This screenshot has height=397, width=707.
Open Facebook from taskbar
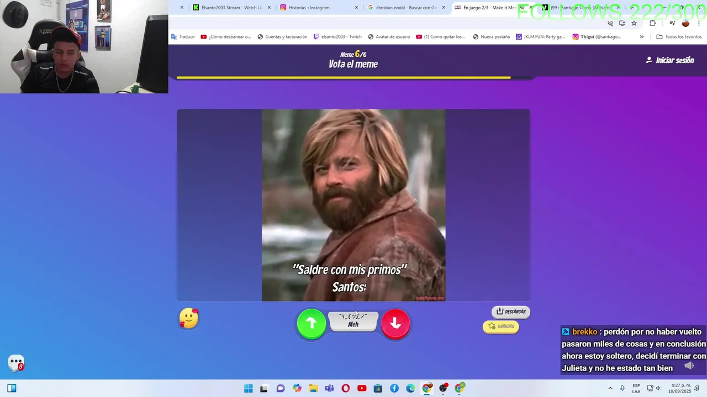pyautogui.click(x=394, y=388)
